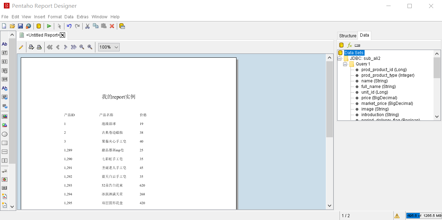Save the report with floppy icon
This screenshot has width=442, height=220.
click(x=20, y=26)
